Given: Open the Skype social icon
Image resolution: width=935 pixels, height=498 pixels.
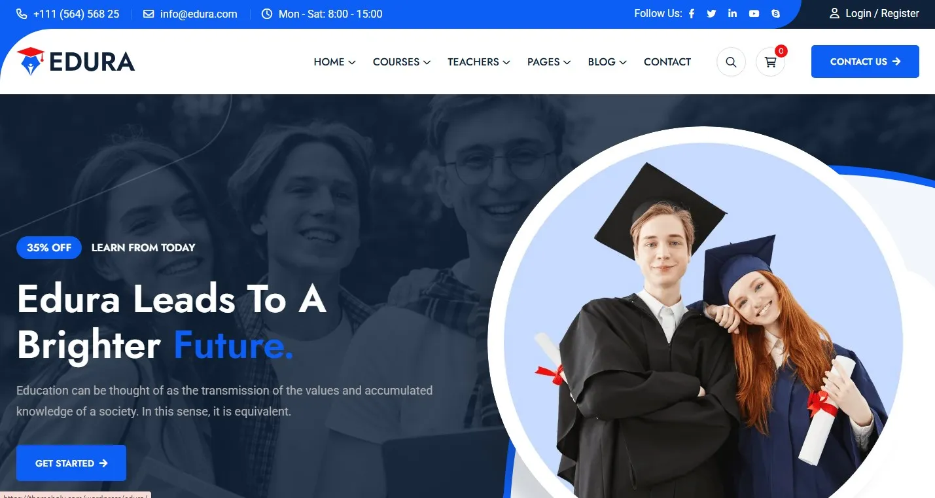Looking at the screenshot, I should [x=776, y=14].
